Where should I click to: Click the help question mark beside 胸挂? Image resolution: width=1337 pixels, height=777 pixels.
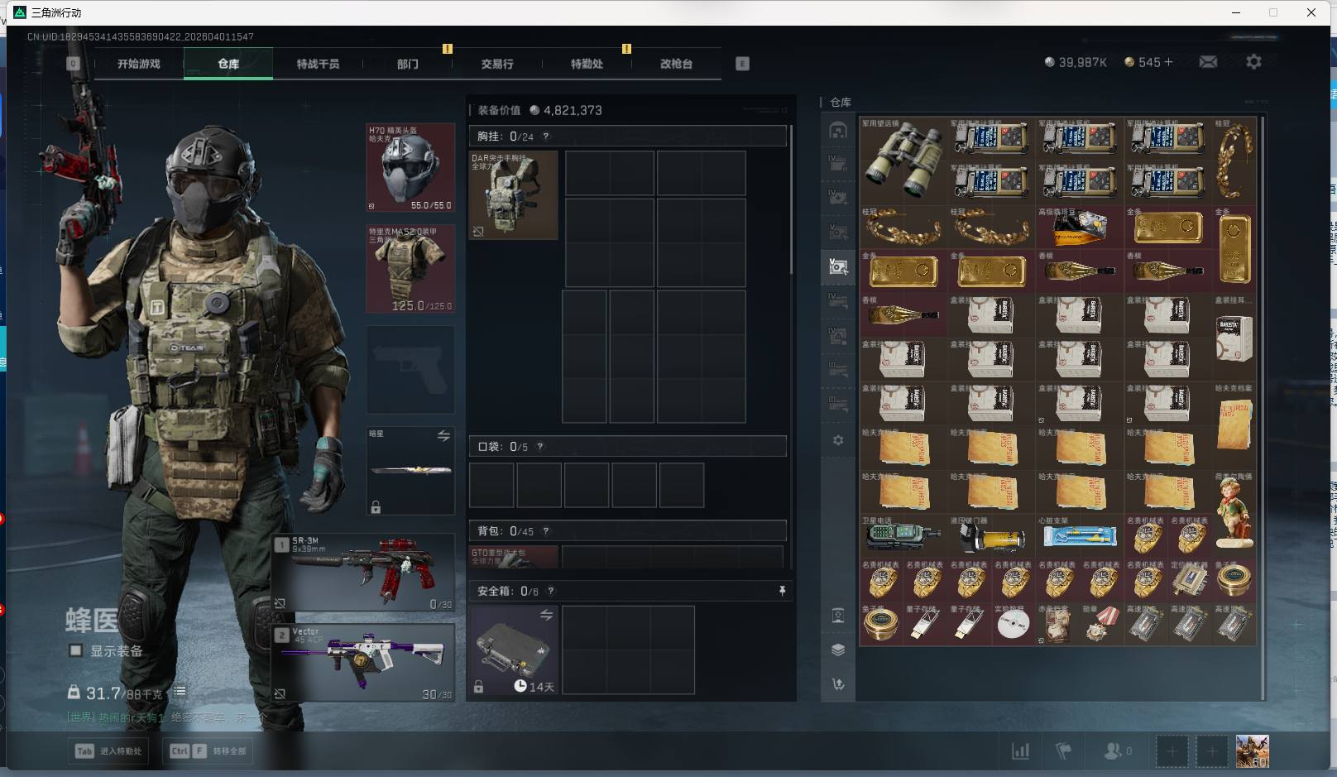[x=546, y=137]
